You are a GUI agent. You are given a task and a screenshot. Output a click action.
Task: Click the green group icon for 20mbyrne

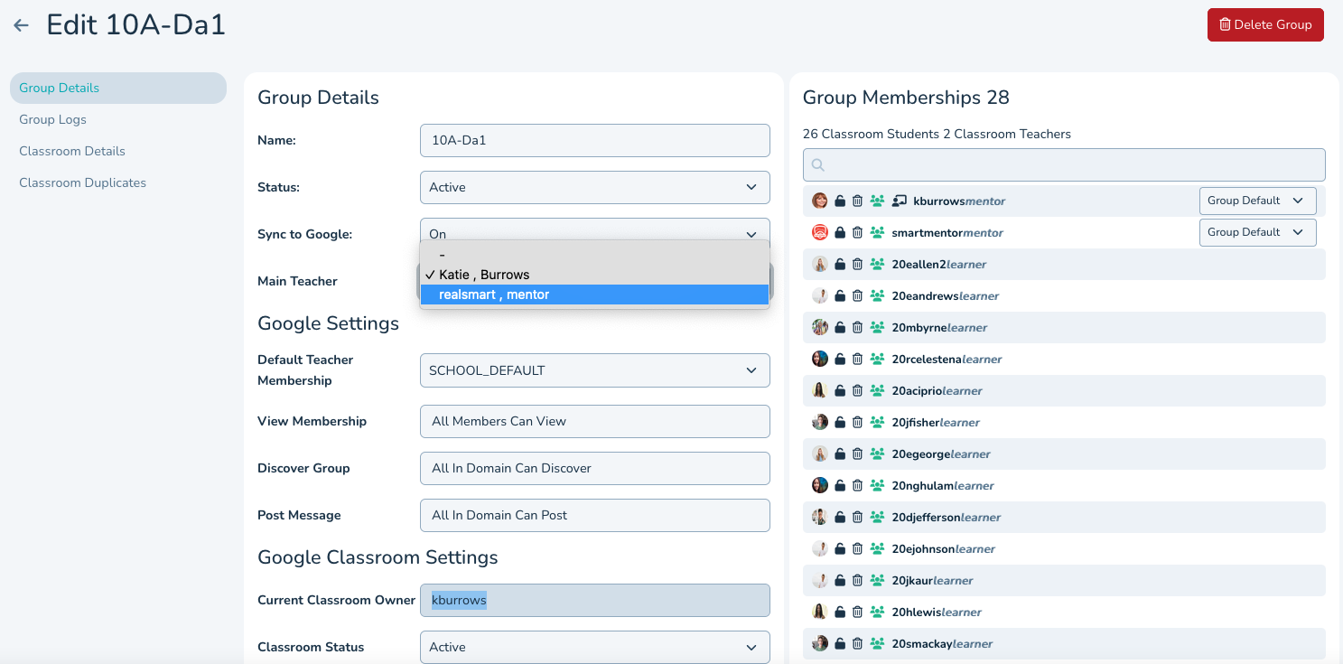(x=876, y=327)
